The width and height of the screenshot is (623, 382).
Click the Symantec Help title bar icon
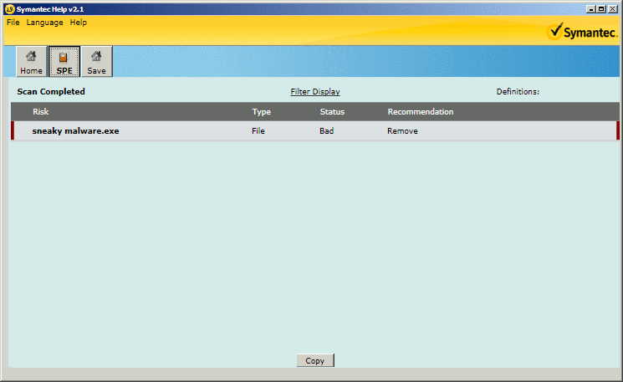tap(10, 9)
